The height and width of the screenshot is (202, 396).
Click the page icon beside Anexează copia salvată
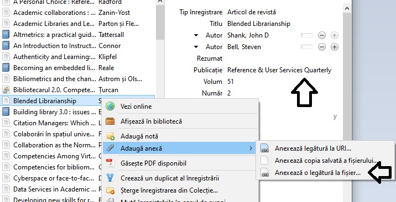click(264, 160)
